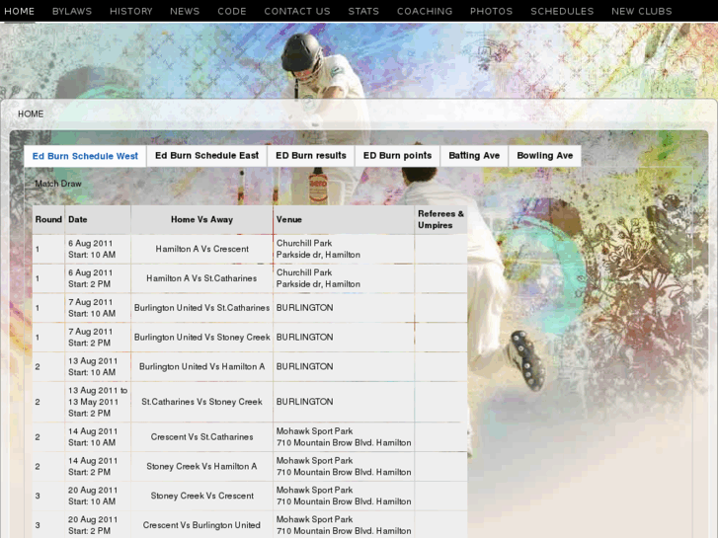Screen dimensions: 718x538
Task: Select the Ed Burn Schedule West tab
Action: coord(85,156)
